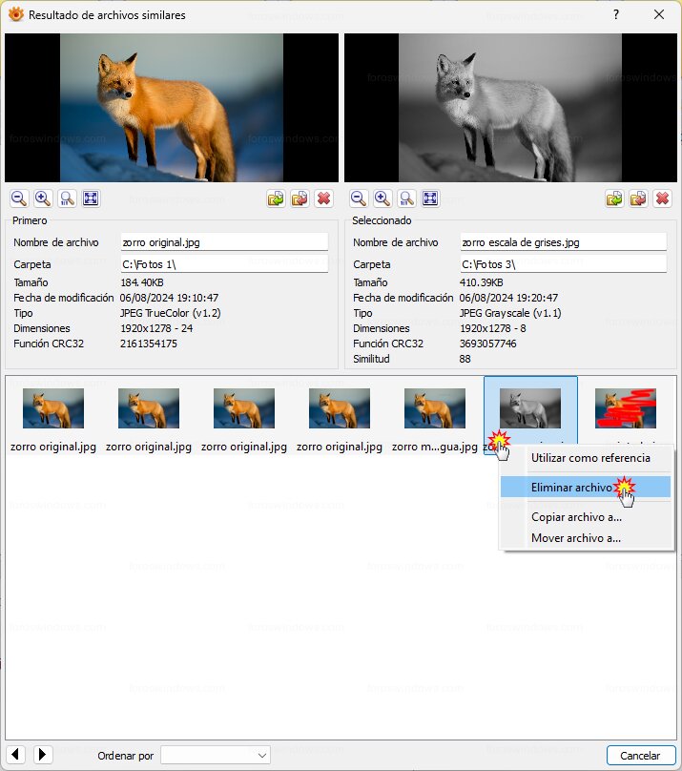
Task: Copy the Primero file to a folder
Action: tap(276, 198)
